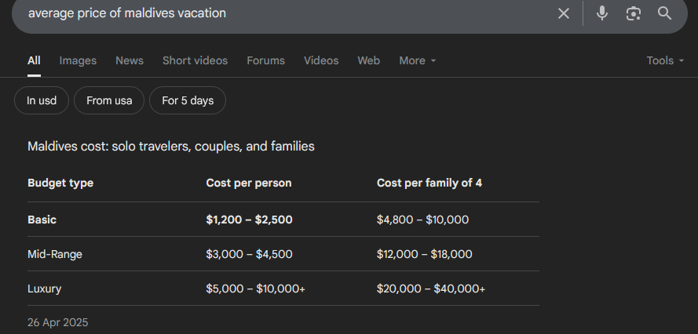This screenshot has height=334, width=698.
Task: Apply the "From usa" filter chip
Action: pyautogui.click(x=109, y=100)
